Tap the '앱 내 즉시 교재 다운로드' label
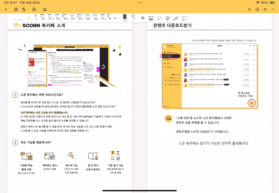The image size is (279, 193). pos(93,167)
